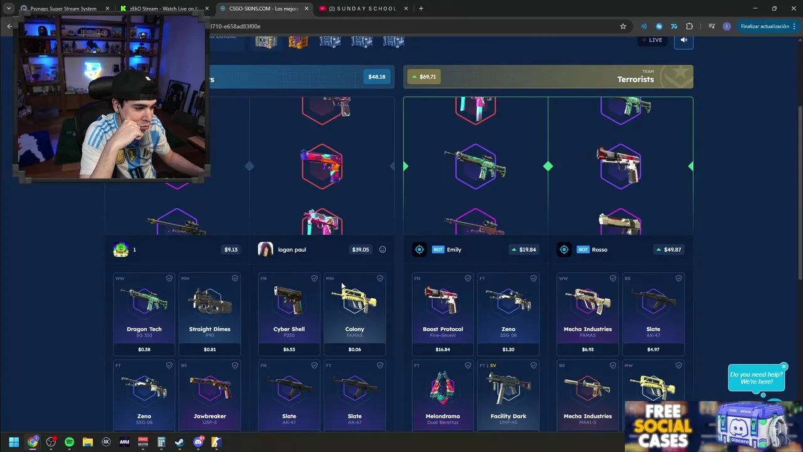Click the $69.71 Terrorists team total
The height and width of the screenshot is (452, 803).
point(423,77)
